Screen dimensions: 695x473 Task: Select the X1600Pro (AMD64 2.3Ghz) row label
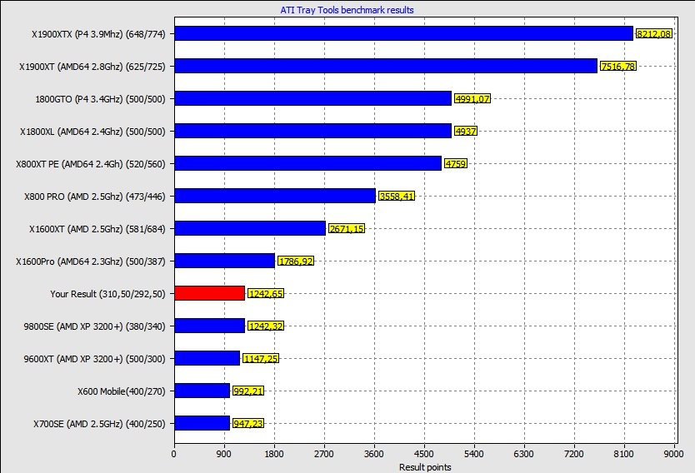tap(91, 261)
